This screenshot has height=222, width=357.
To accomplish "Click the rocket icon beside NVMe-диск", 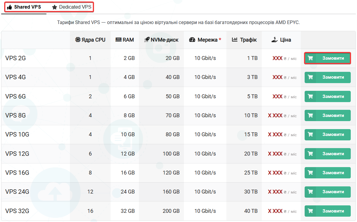I will [147, 40].
